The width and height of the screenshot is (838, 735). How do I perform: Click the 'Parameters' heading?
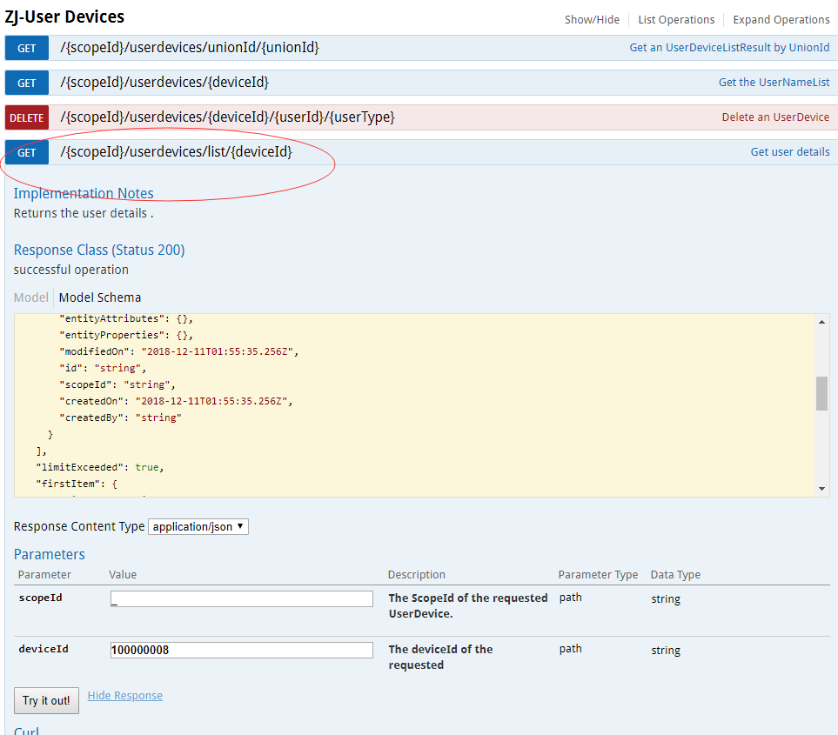point(50,554)
